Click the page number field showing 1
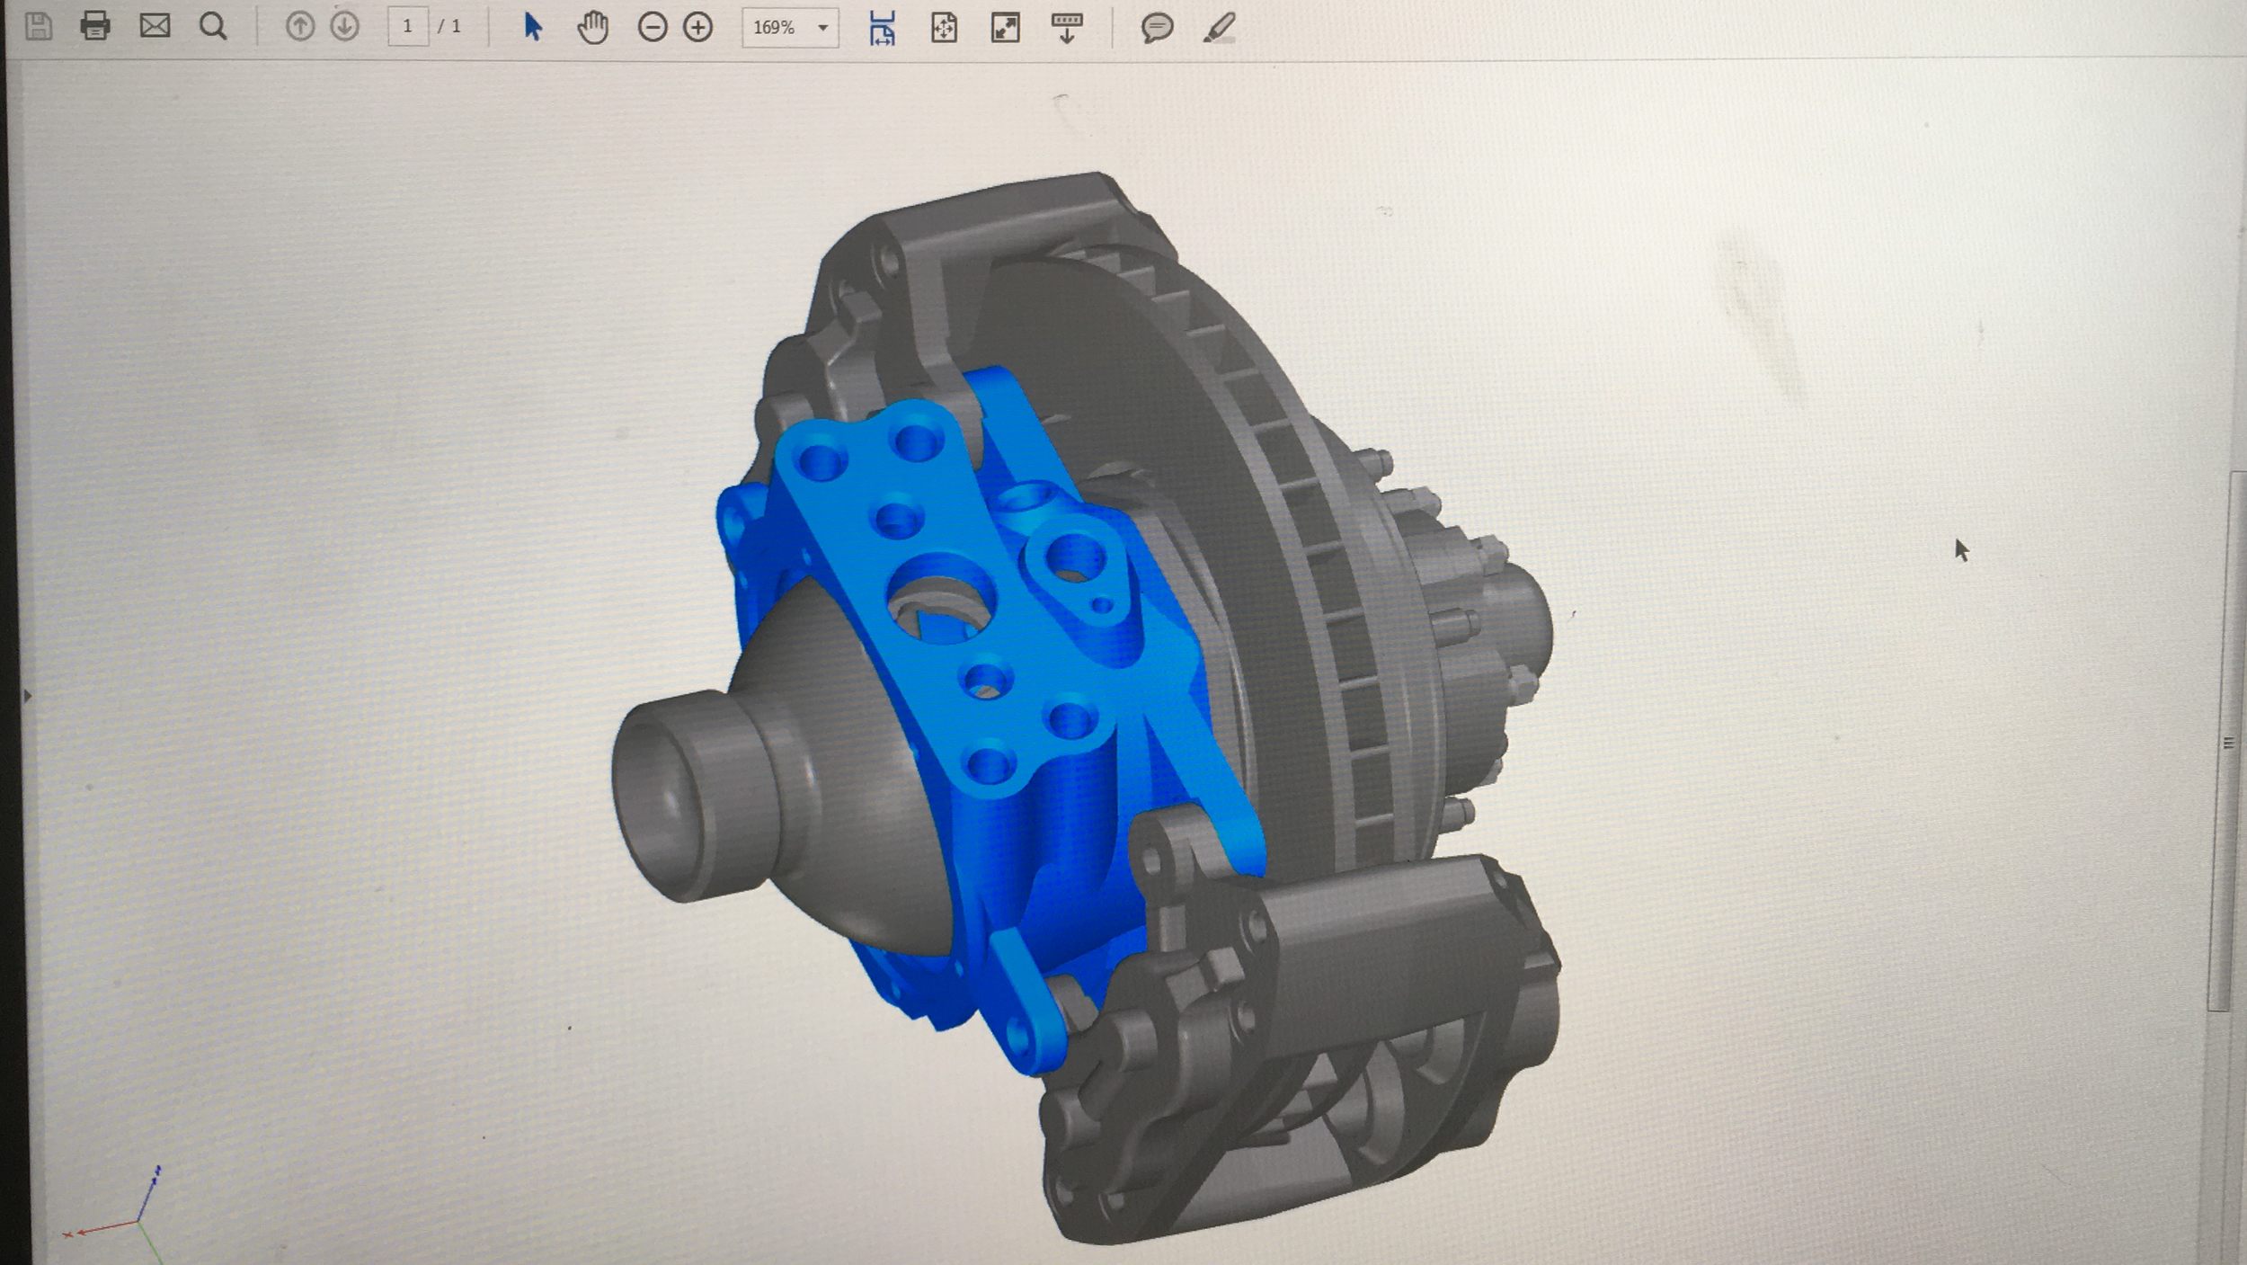Viewport: 2247px width, 1265px height. 408,27
